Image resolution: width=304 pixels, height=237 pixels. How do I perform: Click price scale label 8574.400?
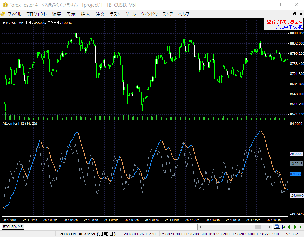pyautogui.click(x=297, y=114)
